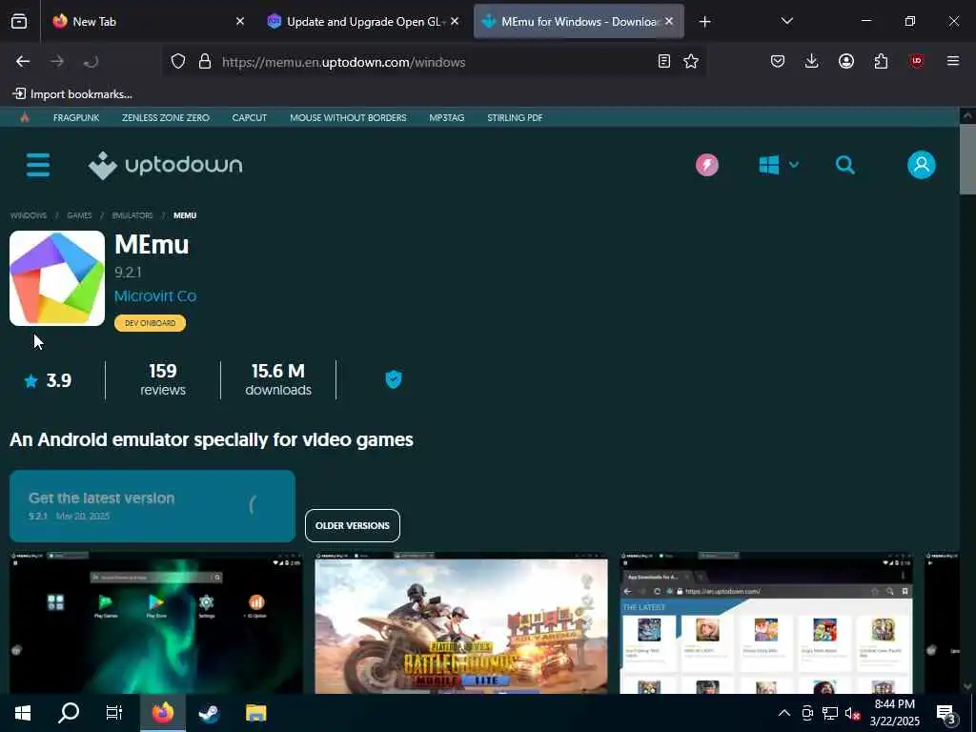This screenshot has height=732, width=976.
Task: Click EMULATORS in the breadcrumb
Action: tap(132, 215)
